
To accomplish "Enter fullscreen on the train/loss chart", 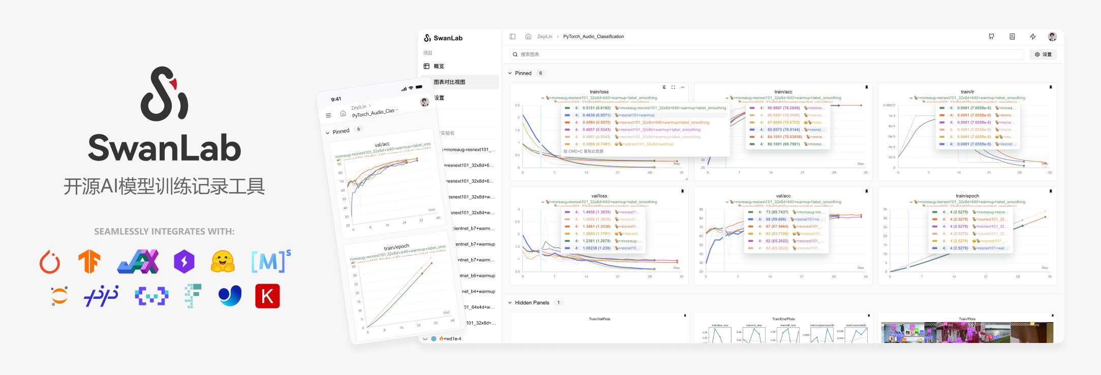I will tap(674, 87).
